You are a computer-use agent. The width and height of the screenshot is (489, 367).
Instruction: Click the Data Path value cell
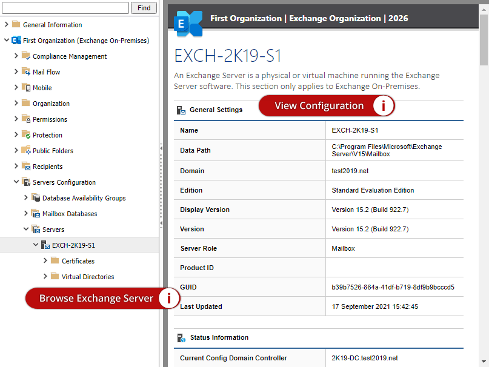coord(394,150)
